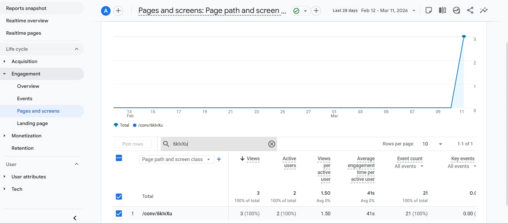
Task: Click the /conv/6kIvXu legend dot
Action: 135,125
